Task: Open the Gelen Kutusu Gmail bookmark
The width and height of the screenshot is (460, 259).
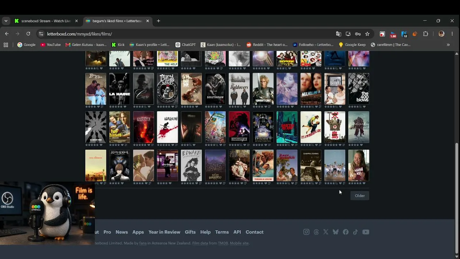Action: [x=86, y=45]
